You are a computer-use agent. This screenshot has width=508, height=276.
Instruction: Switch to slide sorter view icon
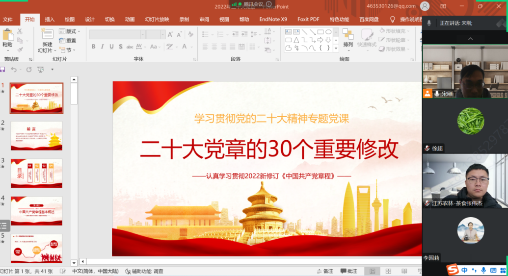pyautogui.click(x=388, y=271)
